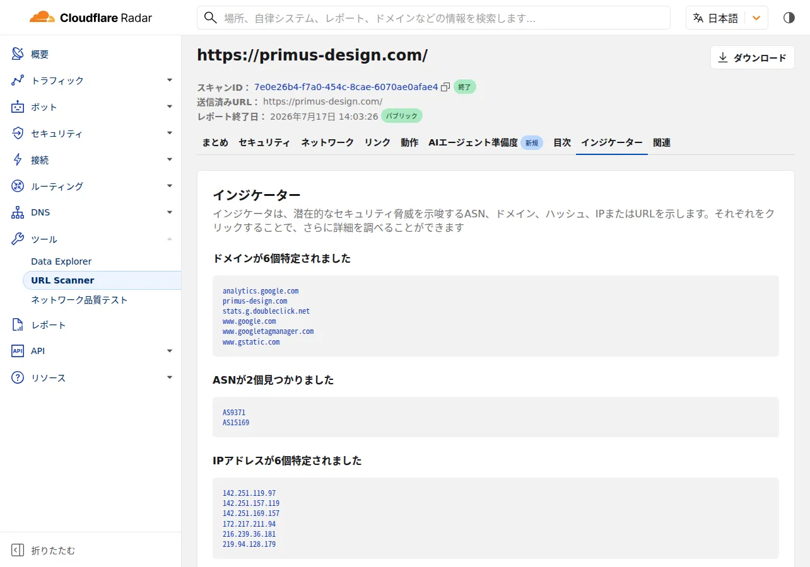Expand the ルーティング sidebar section

tap(170, 186)
